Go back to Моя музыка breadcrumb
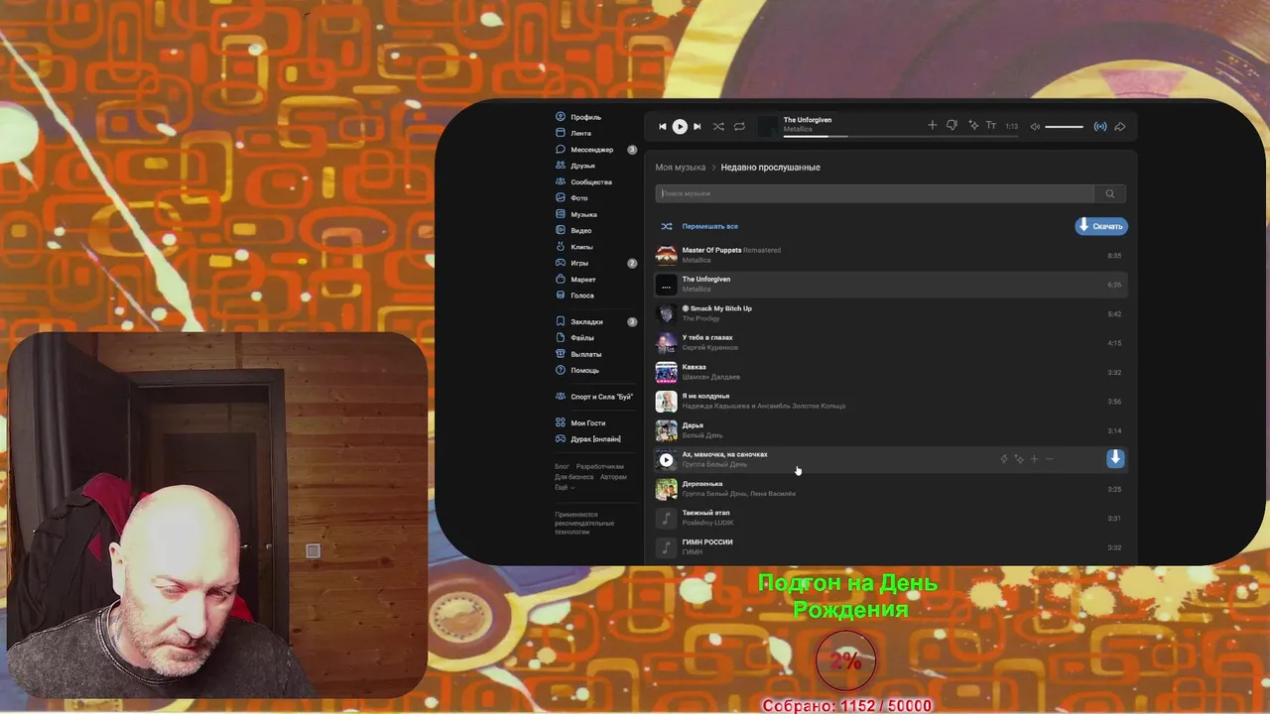 (680, 167)
